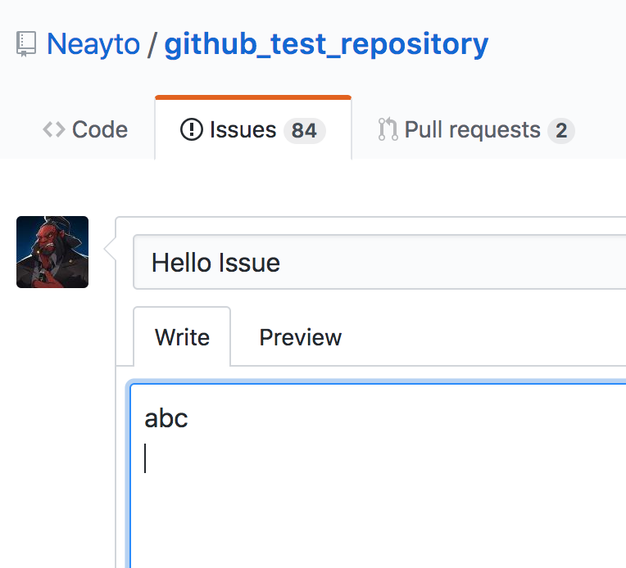Focus the issue title field 'Hello Issue'
The width and height of the screenshot is (626, 568).
pyautogui.click(x=379, y=262)
